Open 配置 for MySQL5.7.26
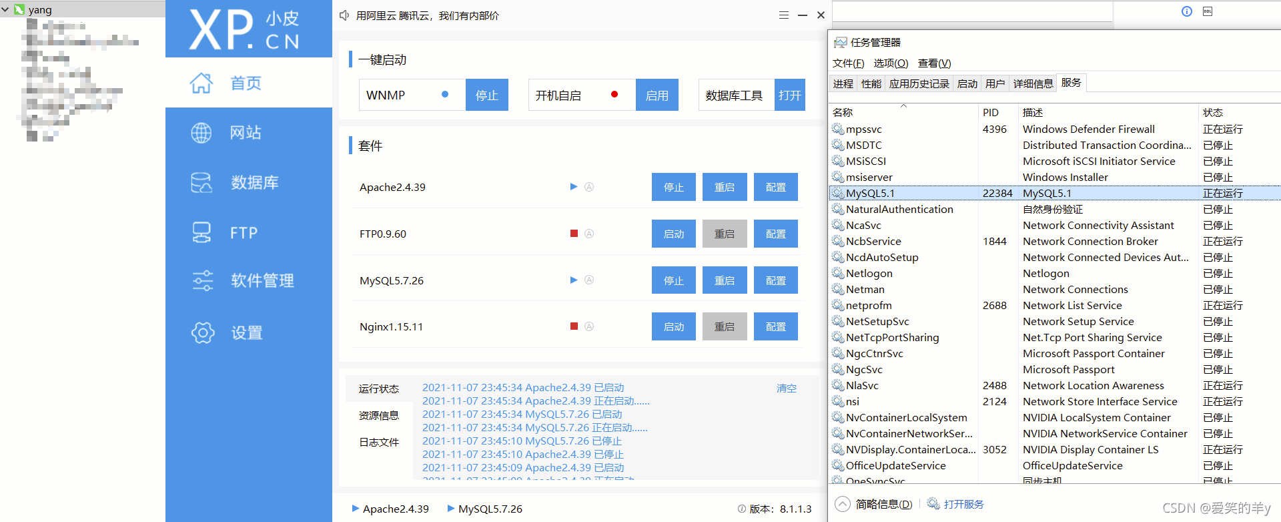The width and height of the screenshot is (1281, 522). [776, 280]
